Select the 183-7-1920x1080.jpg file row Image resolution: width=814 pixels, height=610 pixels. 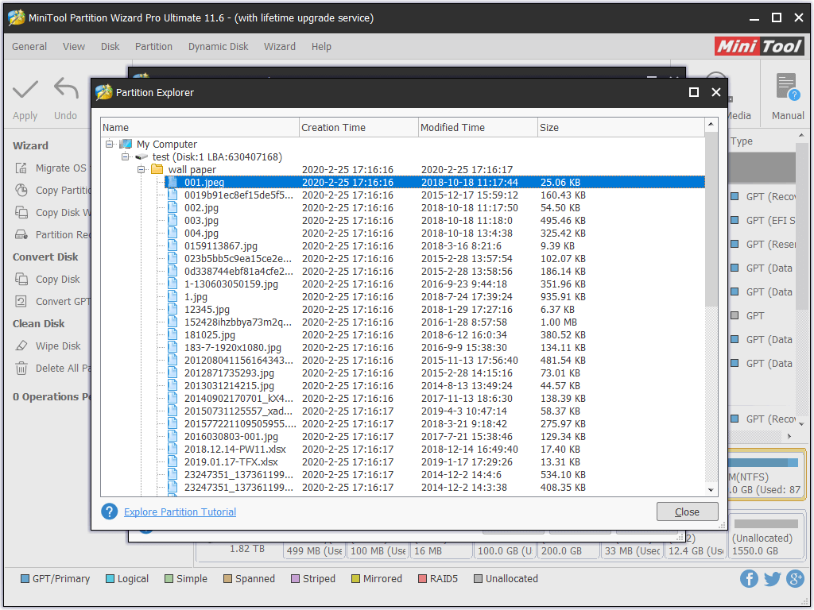435,348
